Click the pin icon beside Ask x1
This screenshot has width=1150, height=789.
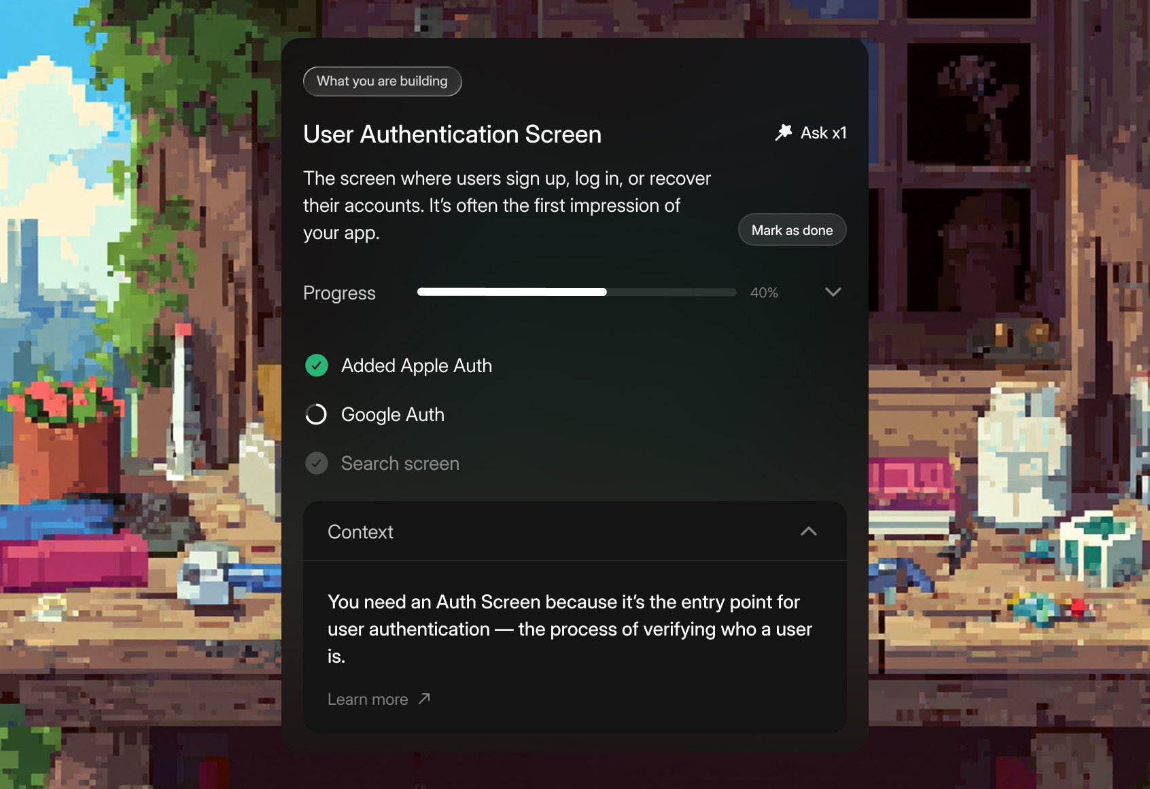tap(784, 132)
